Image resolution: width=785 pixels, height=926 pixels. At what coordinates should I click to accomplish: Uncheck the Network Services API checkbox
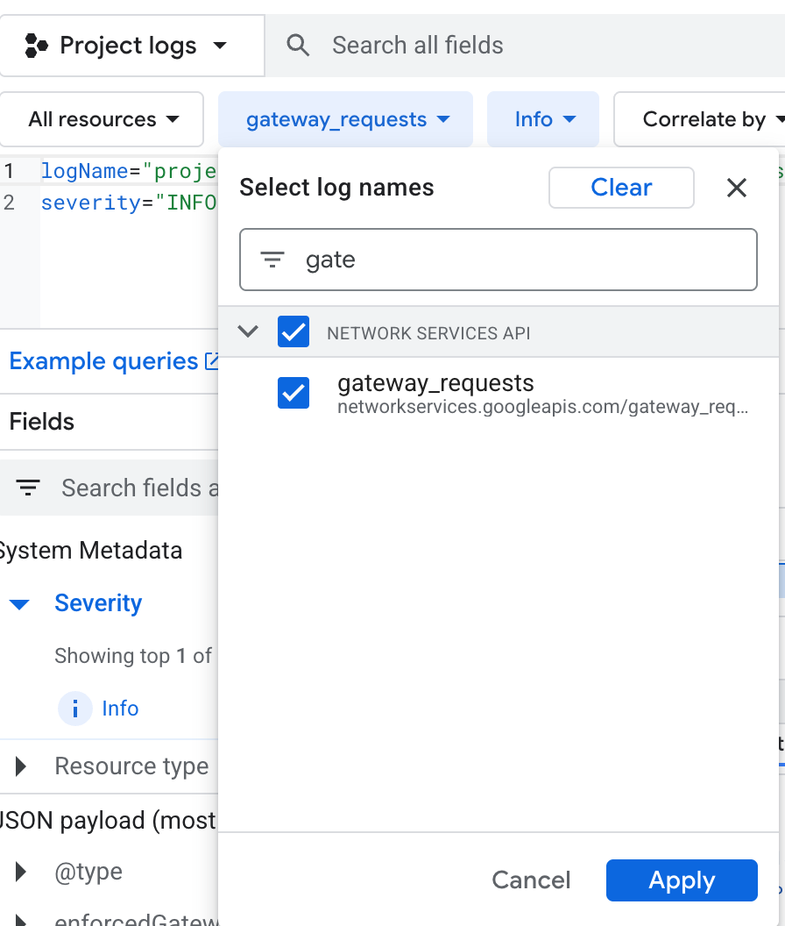[x=293, y=332]
